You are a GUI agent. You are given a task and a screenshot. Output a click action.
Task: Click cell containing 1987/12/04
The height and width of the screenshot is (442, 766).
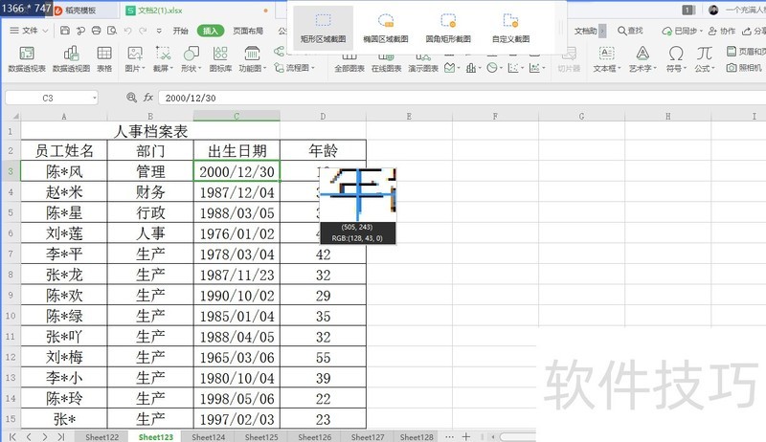pyautogui.click(x=237, y=192)
